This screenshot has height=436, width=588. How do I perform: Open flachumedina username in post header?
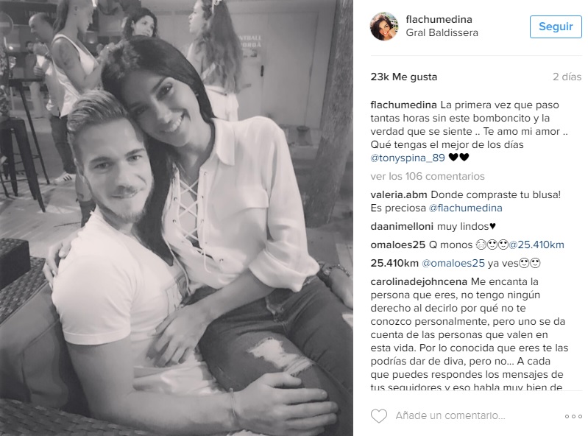(x=439, y=19)
